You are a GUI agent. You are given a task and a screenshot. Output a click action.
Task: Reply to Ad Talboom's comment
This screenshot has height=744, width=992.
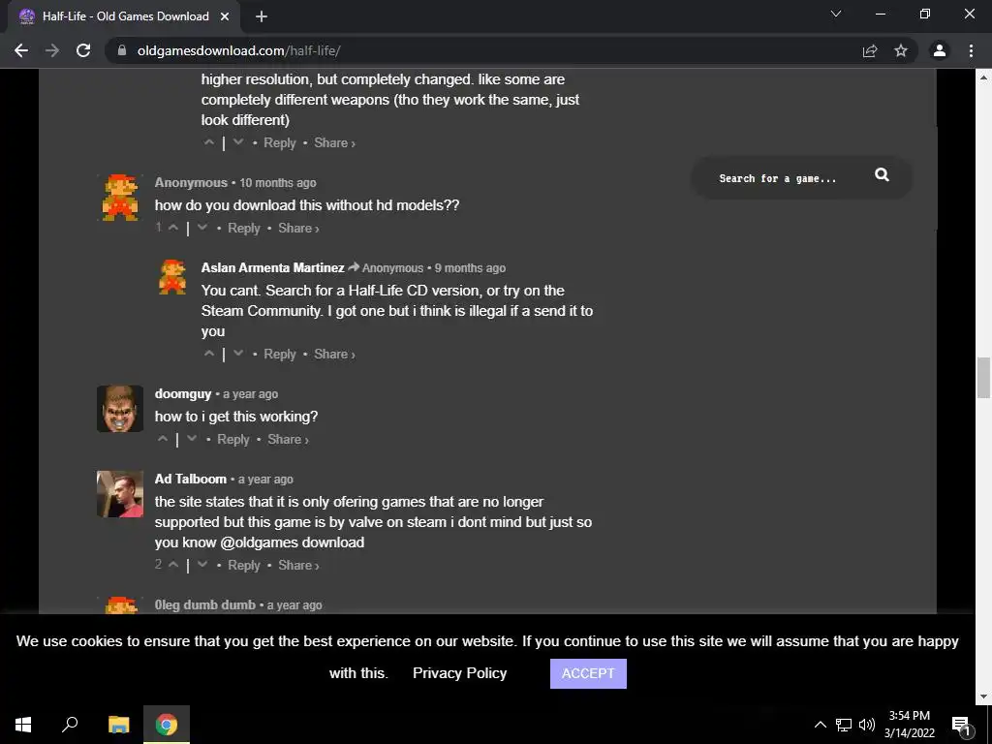coord(243,565)
